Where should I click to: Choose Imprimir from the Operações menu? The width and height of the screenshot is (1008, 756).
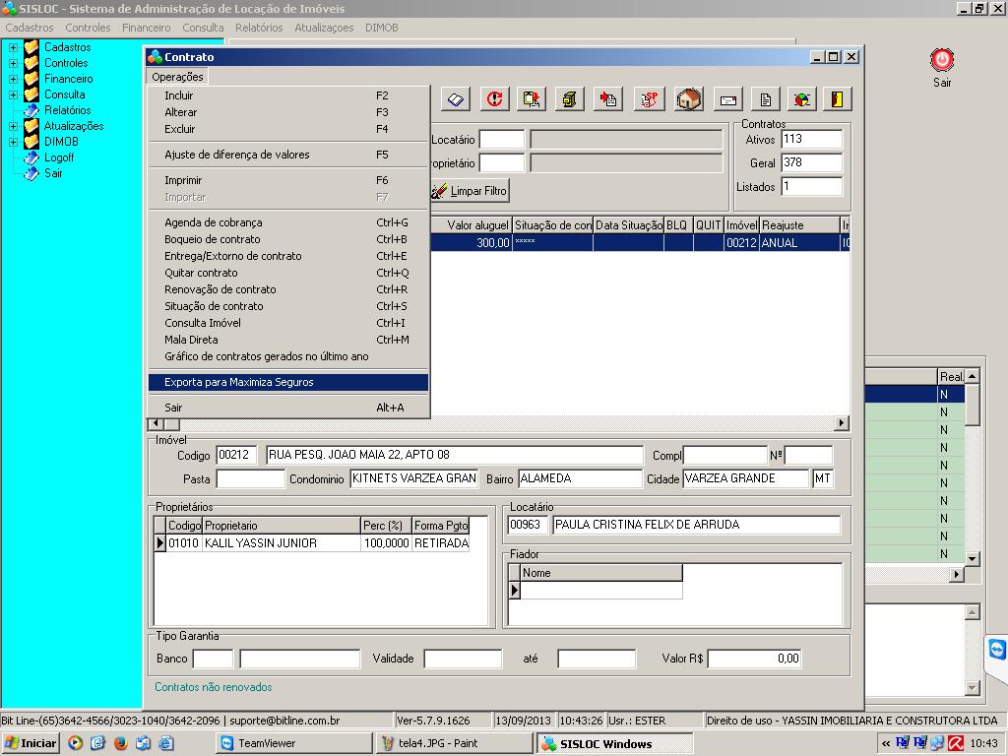coord(288,180)
